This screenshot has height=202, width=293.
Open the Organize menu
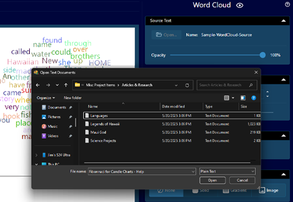(x=46, y=98)
